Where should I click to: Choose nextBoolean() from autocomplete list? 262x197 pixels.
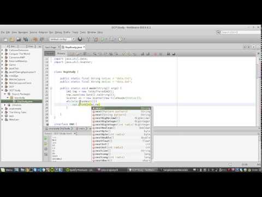click(121, 128)
